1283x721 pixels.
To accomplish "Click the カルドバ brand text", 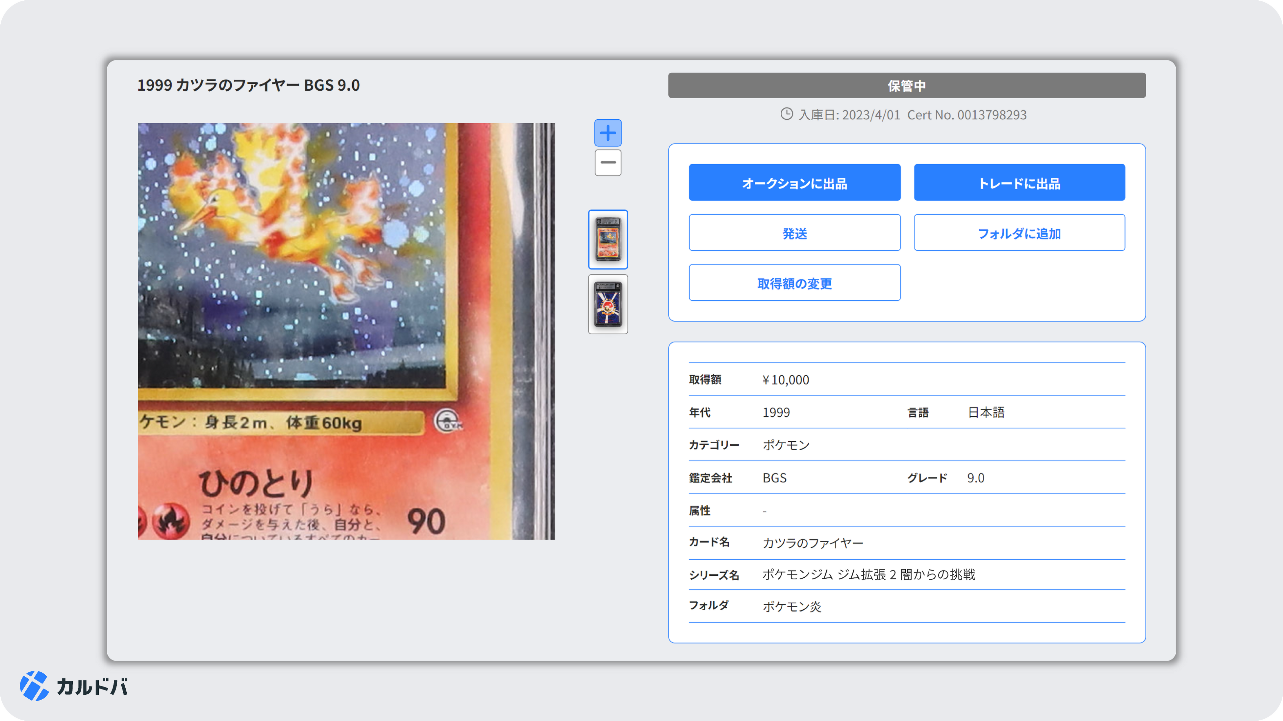I will [x=92, y=687].
